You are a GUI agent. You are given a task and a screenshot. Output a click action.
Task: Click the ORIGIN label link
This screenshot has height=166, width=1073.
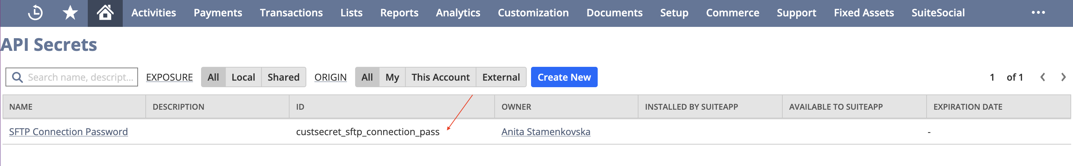tap(330, 77)
